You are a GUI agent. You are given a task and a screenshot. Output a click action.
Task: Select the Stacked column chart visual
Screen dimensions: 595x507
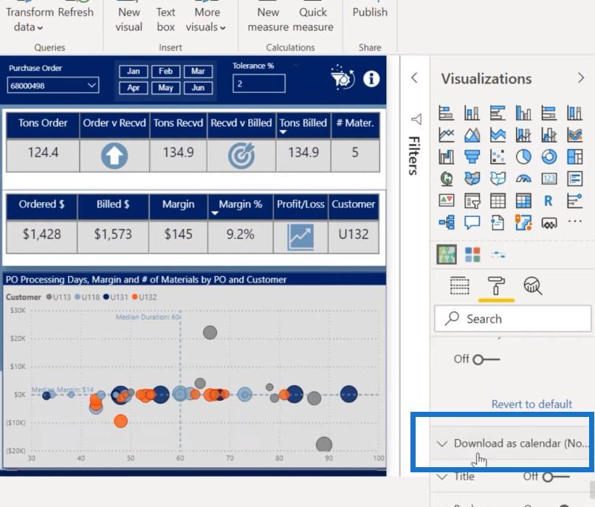(x=472, y=113)
